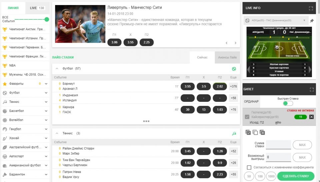Image resolution: width=320 pixels, height=182 pixels.
Task: Go to next featured match arrow
Action: pos(235,43)
